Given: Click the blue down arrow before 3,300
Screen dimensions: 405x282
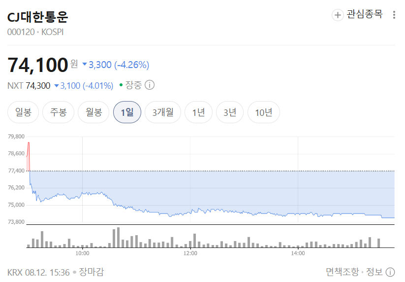Looking at the screenshot, I should click(x=85, y=64).
